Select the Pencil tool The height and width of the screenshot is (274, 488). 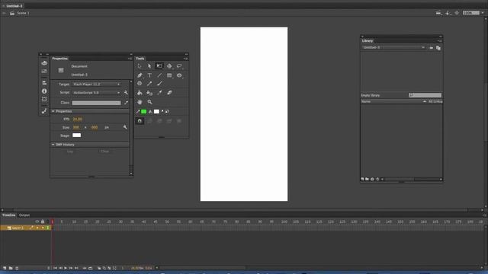coord(149,84)
